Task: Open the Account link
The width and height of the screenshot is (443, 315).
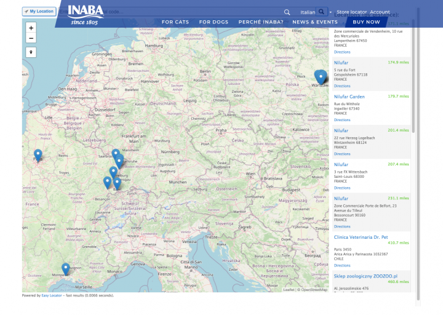Action: click(380, 12)
